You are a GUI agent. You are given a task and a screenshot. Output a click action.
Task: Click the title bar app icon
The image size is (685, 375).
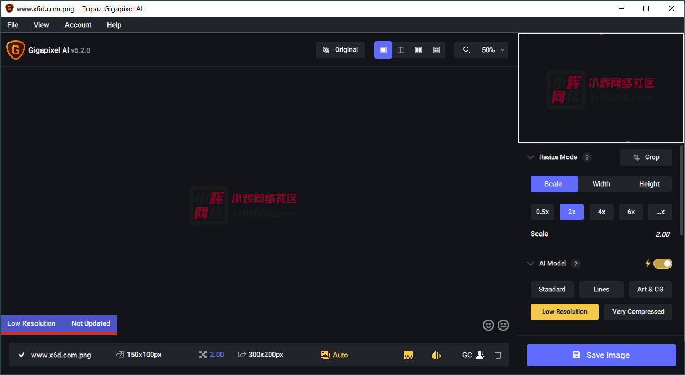(x=9, y=8)
